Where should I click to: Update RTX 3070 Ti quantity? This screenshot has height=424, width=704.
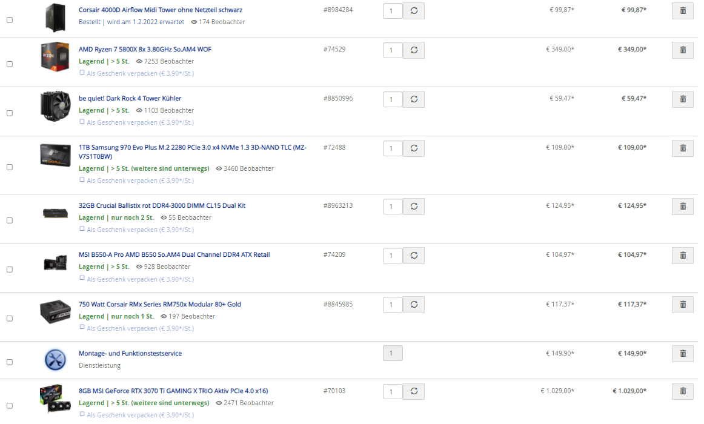414,391
